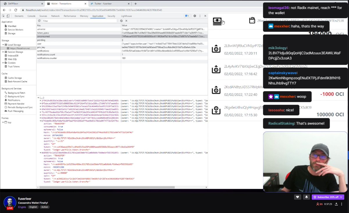
Task: Click fuserleer channel avatar
Action: [9, 203]
